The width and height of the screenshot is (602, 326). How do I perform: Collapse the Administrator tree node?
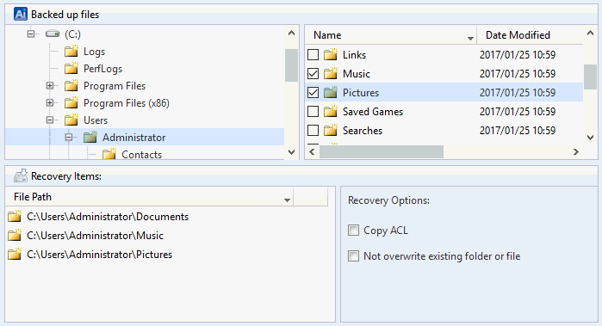(69, 137)
